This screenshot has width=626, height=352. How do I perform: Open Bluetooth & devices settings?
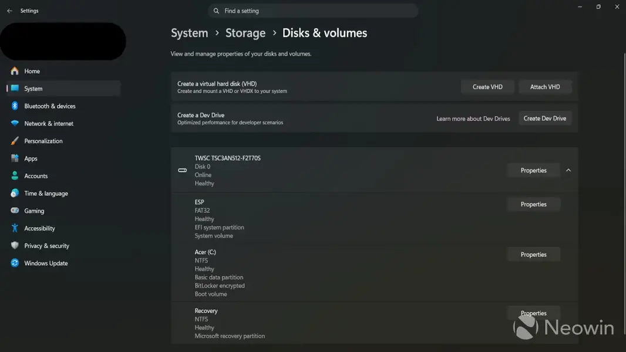pos(63,106)
